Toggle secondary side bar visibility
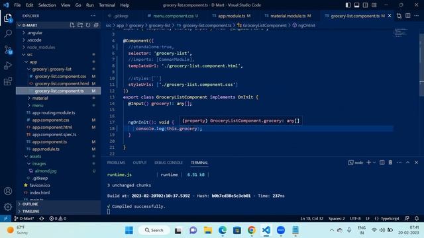The image size is (424, 238). point(366,5)
